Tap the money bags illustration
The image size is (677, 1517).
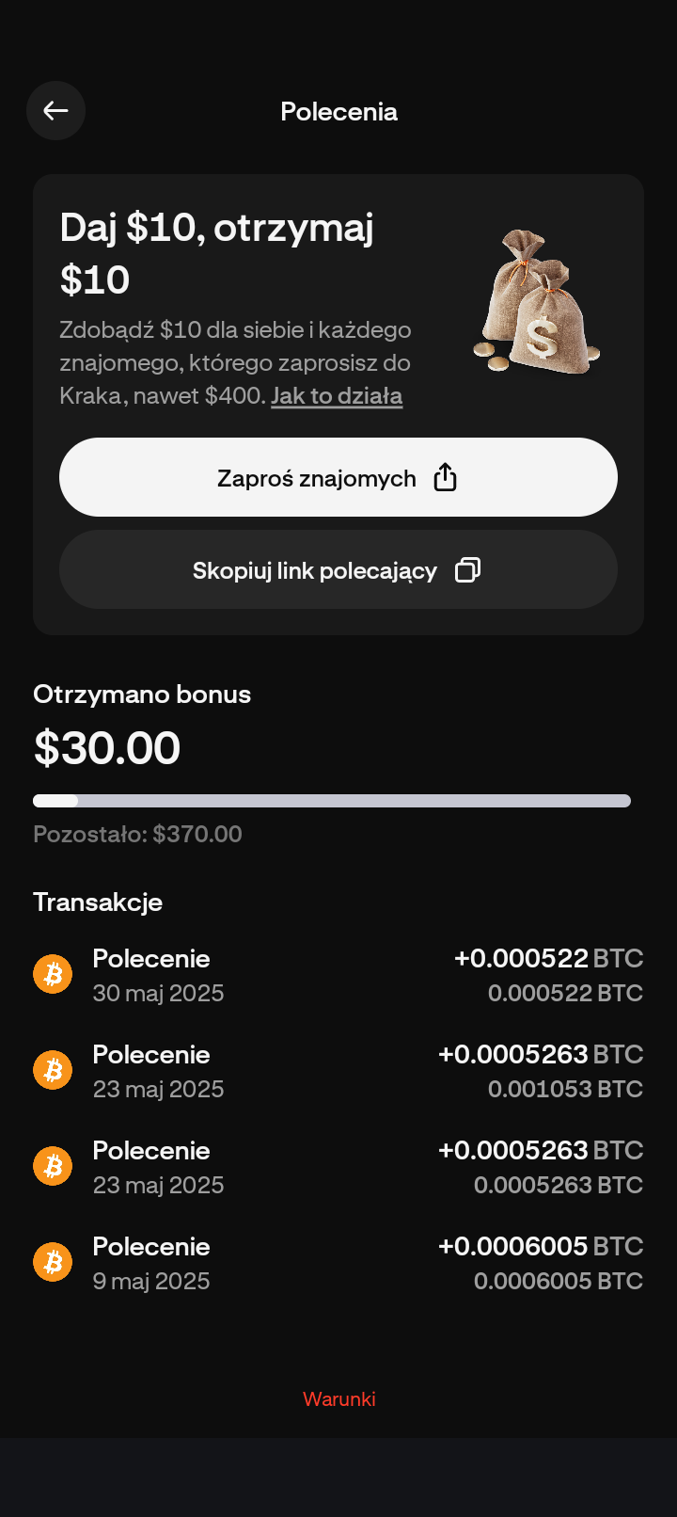pyautogui.click(x=538, y=302)
